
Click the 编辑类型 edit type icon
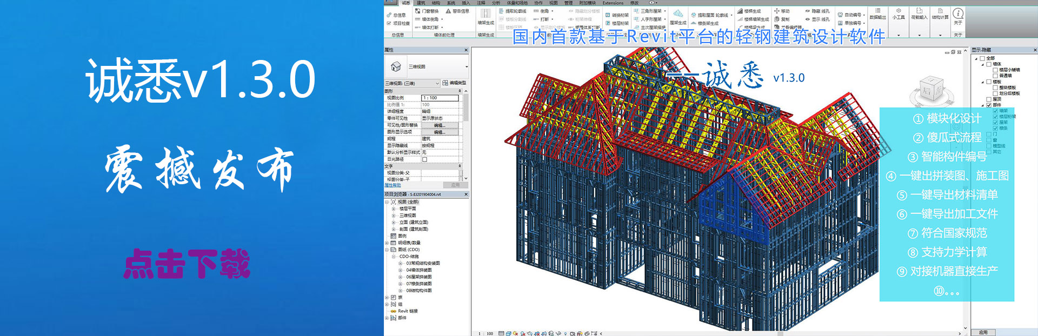pyautogui.click(x=445, y=83)
